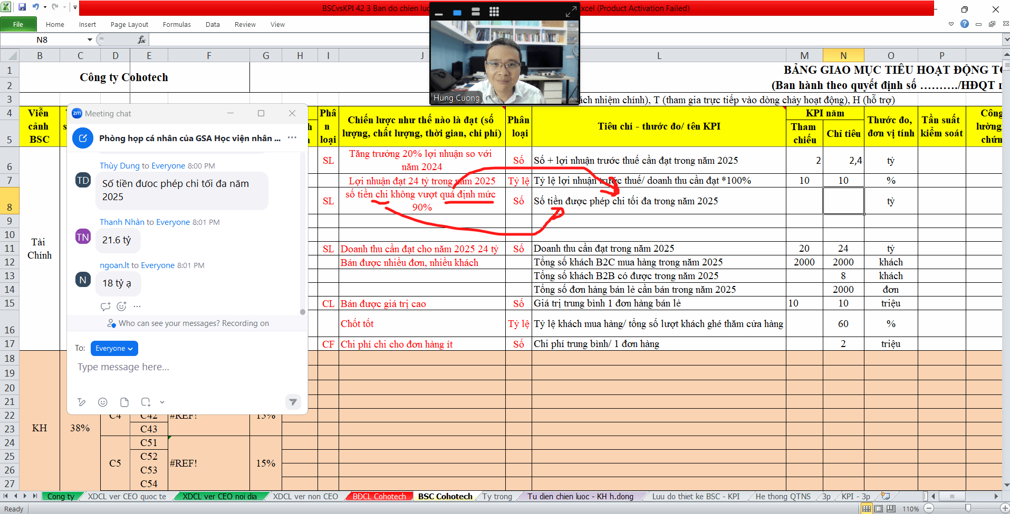
Task: Attach a file in chat composer
Action: tap(124, 402)
